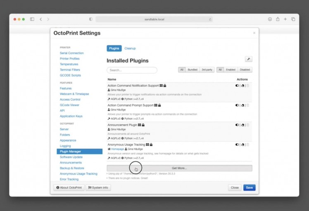Open Error Tracking settings
This screenshot has width=309, height=211.
(69, 179)
